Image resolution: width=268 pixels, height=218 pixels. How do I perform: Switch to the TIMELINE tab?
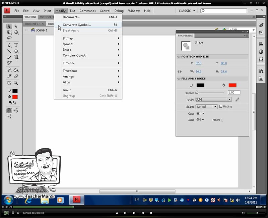(x=30, y=17)
